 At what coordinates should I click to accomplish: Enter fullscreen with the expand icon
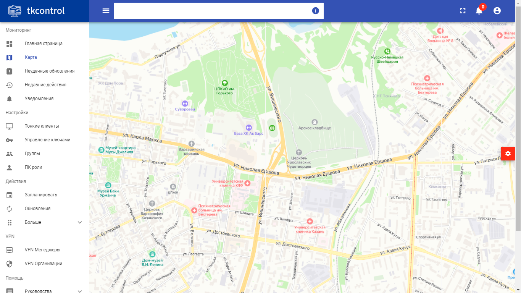pos(463,11)
